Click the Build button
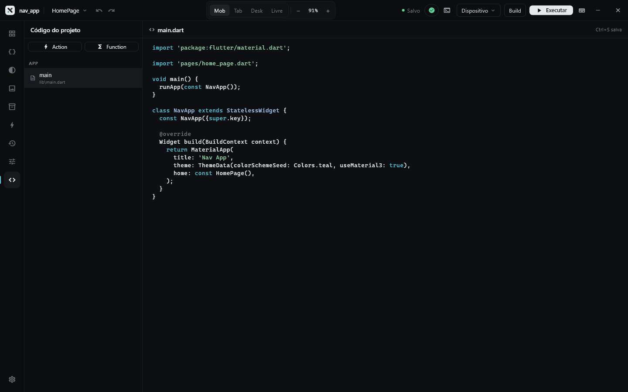Image resolution: width=628 pixels, height=392 pixels. pos(515,10)
